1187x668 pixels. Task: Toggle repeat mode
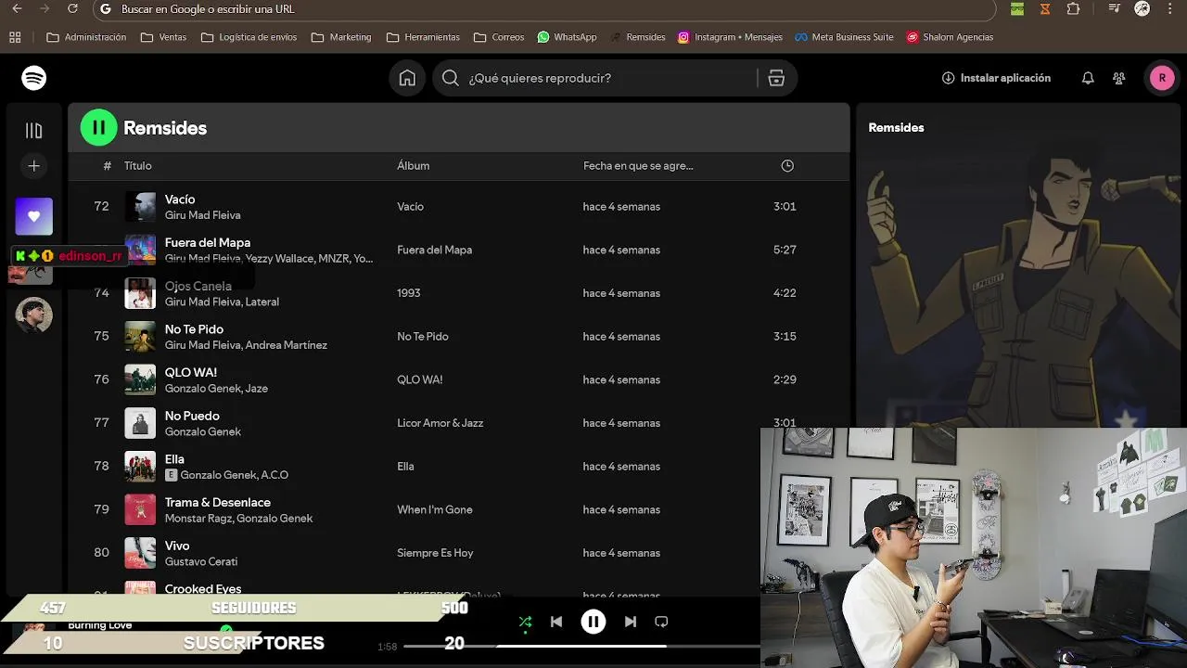[x=661, y=622]
